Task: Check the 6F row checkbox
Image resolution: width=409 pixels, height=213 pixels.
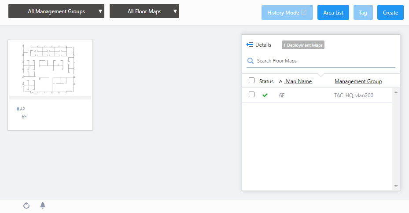Action: point(251,94)
